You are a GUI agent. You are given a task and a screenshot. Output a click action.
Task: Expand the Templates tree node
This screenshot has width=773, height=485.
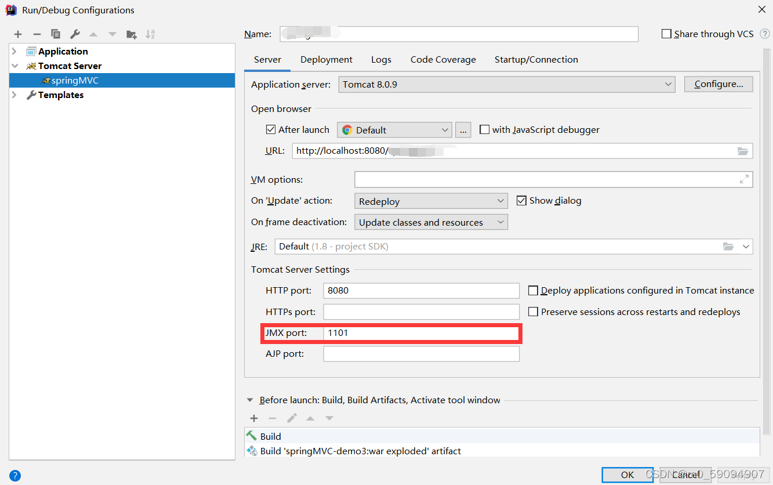pos(13,95)
